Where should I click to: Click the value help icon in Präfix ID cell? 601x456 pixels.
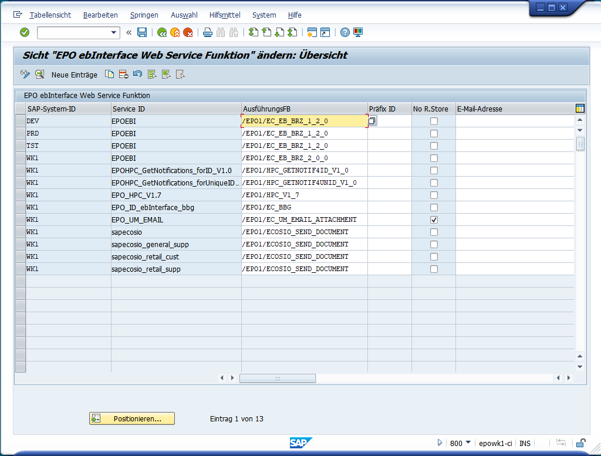click(372, 121)
